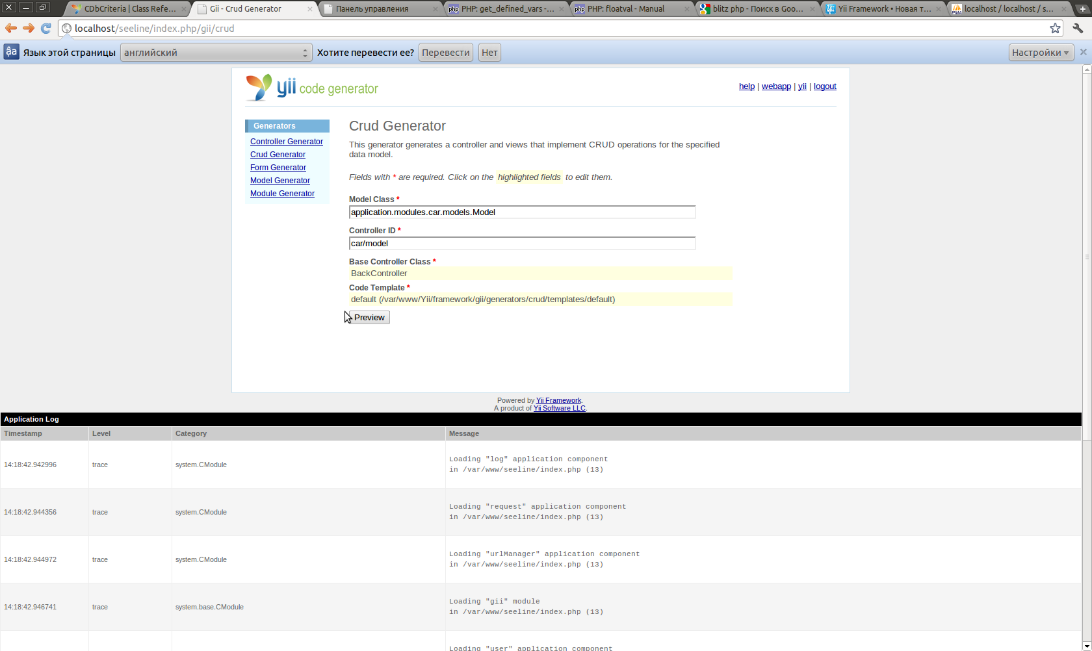Reload the page with the refresh icon

point(45,28)
